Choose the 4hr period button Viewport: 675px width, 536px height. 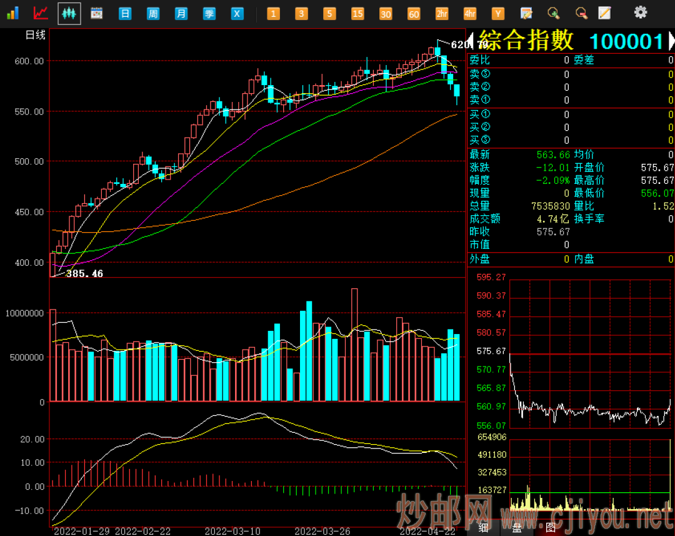pyautogui.click(x=470, y=13)
